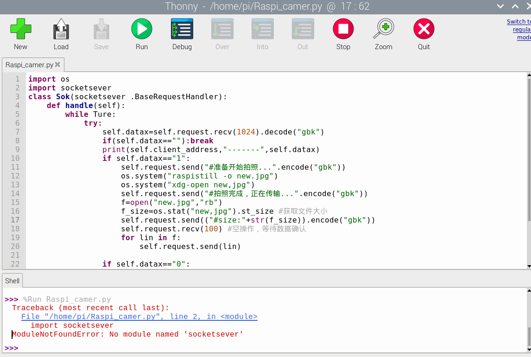Viewport: 531px width, 357px height.
Task: Open the traceback file link for line 2
Action: (x=139, y=316)
